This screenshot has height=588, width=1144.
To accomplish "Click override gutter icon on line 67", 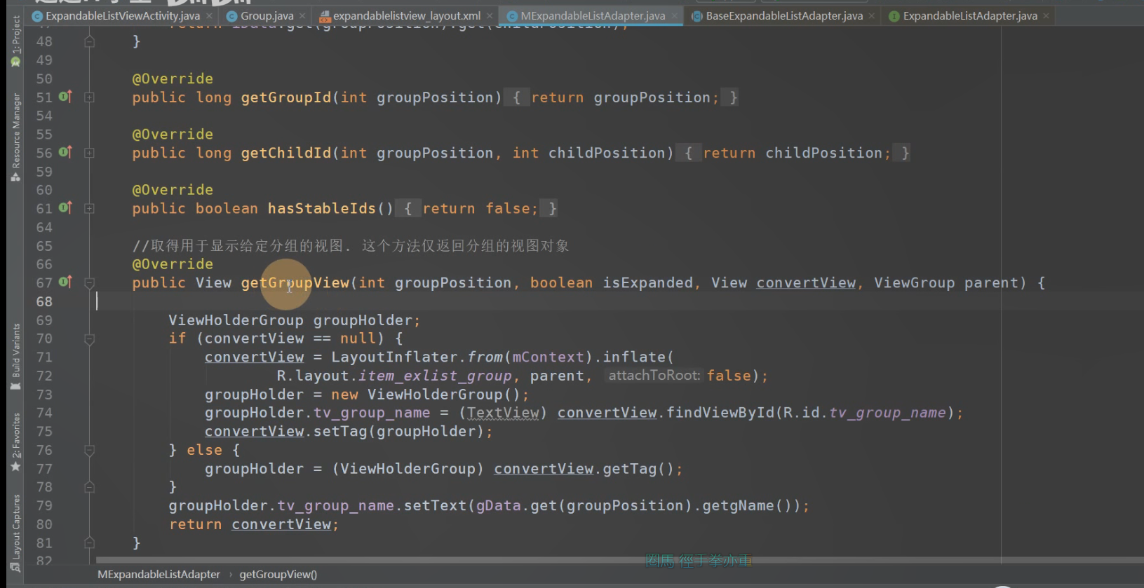I will tap(65, 282).
